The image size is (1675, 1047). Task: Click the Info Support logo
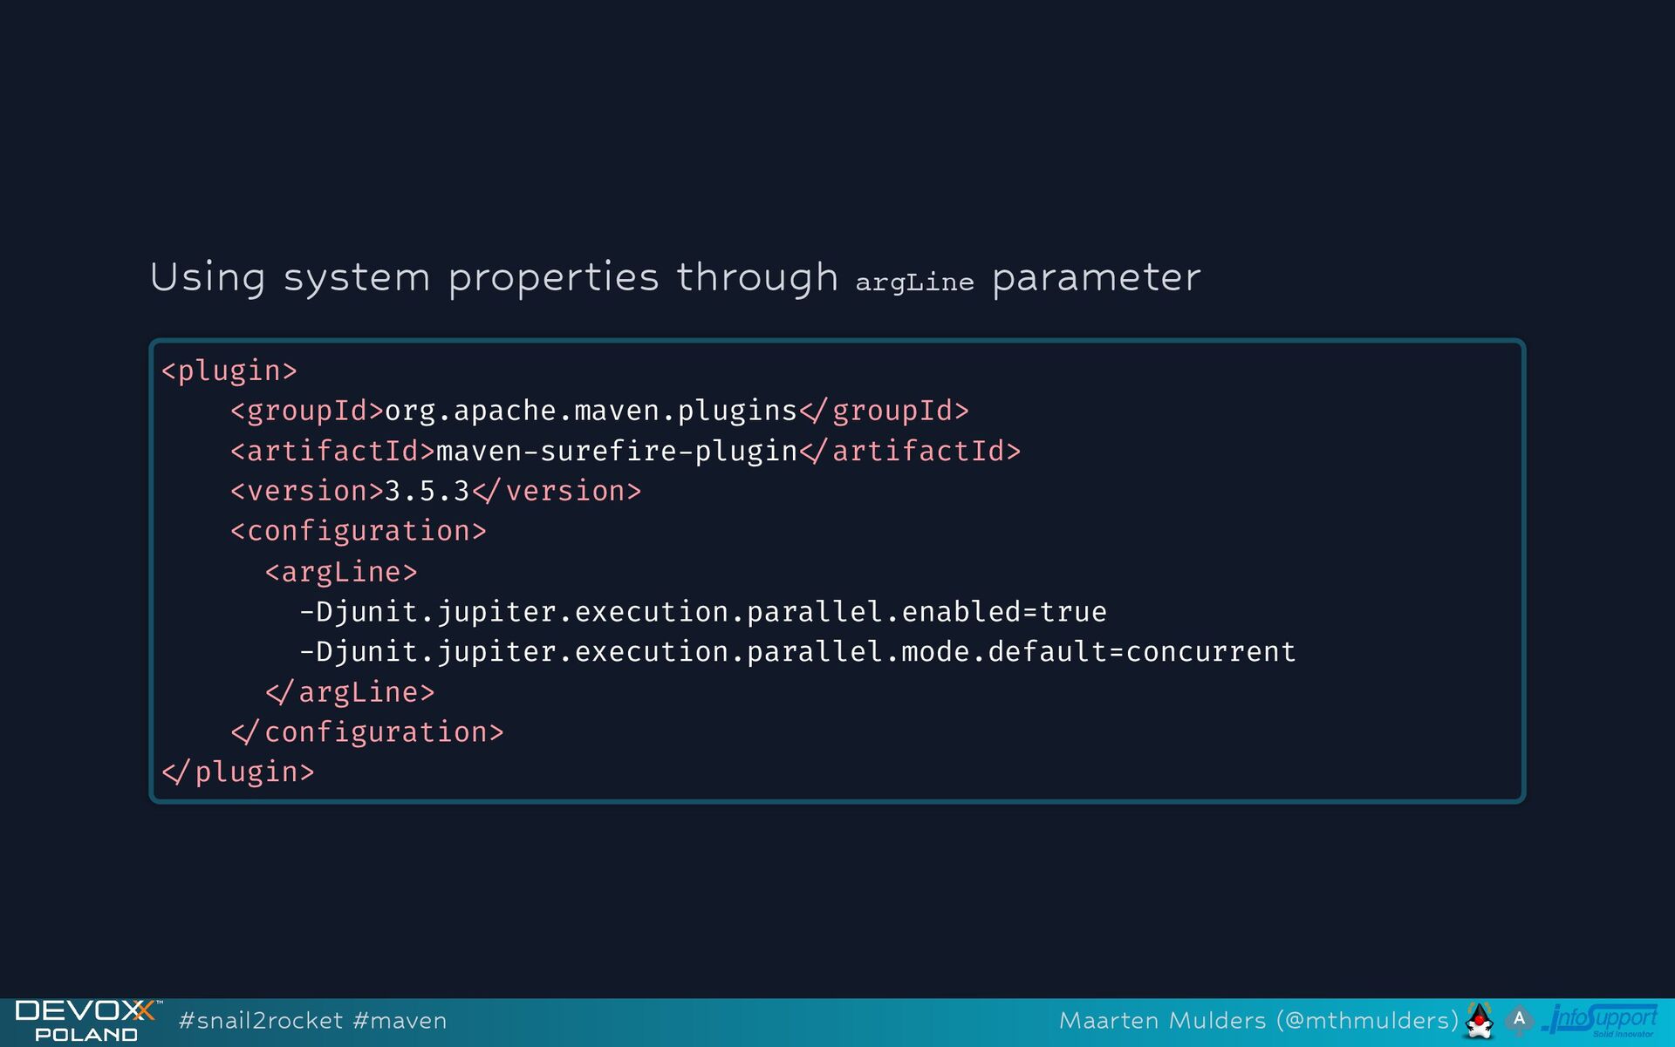pos(1599,1021)
